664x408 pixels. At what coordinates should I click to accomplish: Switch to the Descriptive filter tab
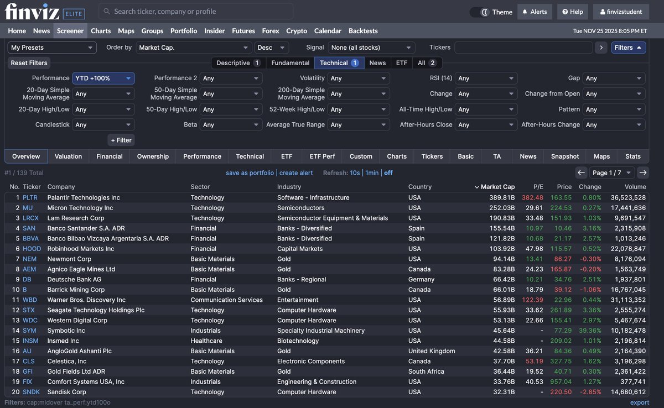click(238, 63)
